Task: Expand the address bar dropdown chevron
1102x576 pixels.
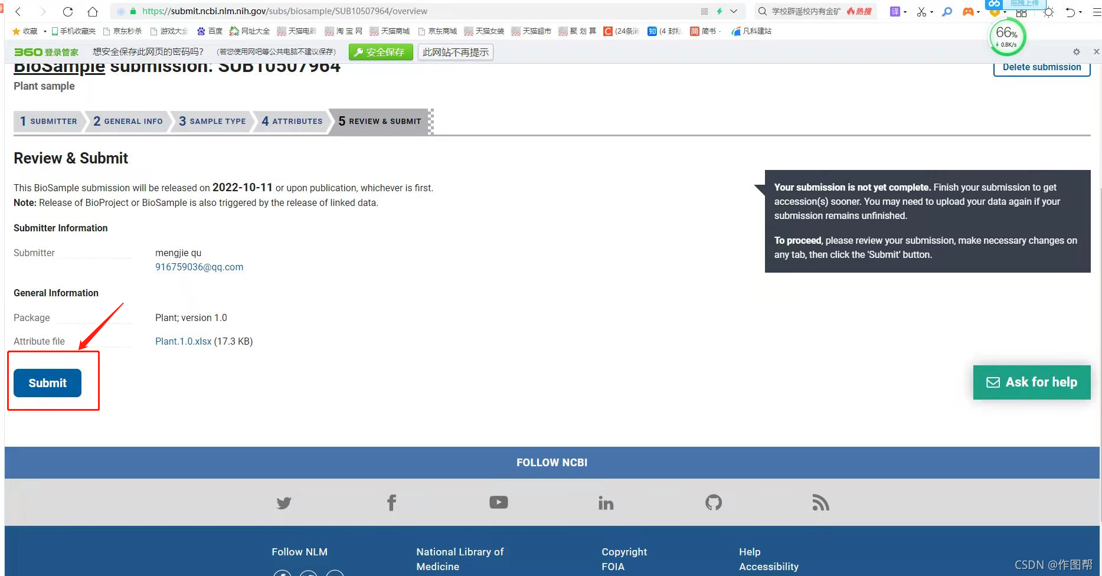Action: click(734, 11)
